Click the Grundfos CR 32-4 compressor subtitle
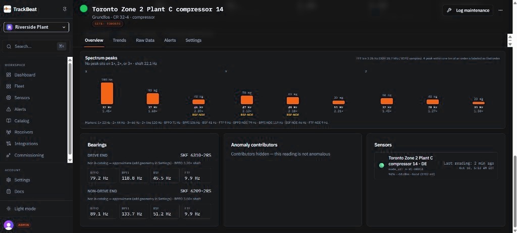This screenshot has height=233, width=517. [x=123, y=17]
